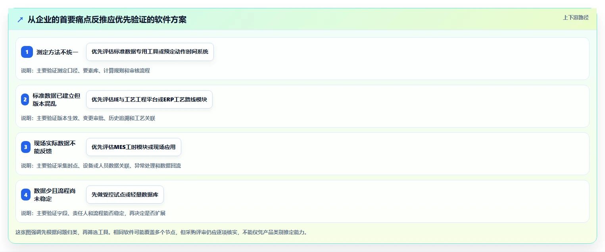The height and width of the screenshot is (252, 605).
Task: Select the 数据少且流程尚未稳定 label
Action: 55,195
